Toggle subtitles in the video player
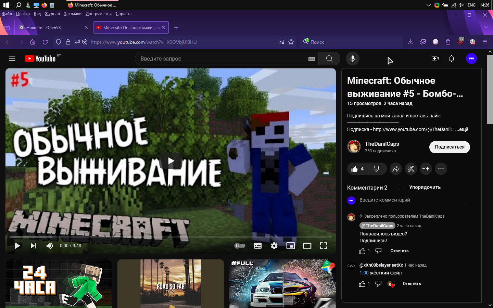The image size is (493, 308). pyautogui.click(x=258, y=246)
